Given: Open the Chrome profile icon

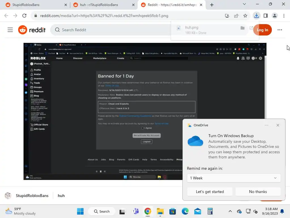Looking at the screenshot, I should point(275,16).
